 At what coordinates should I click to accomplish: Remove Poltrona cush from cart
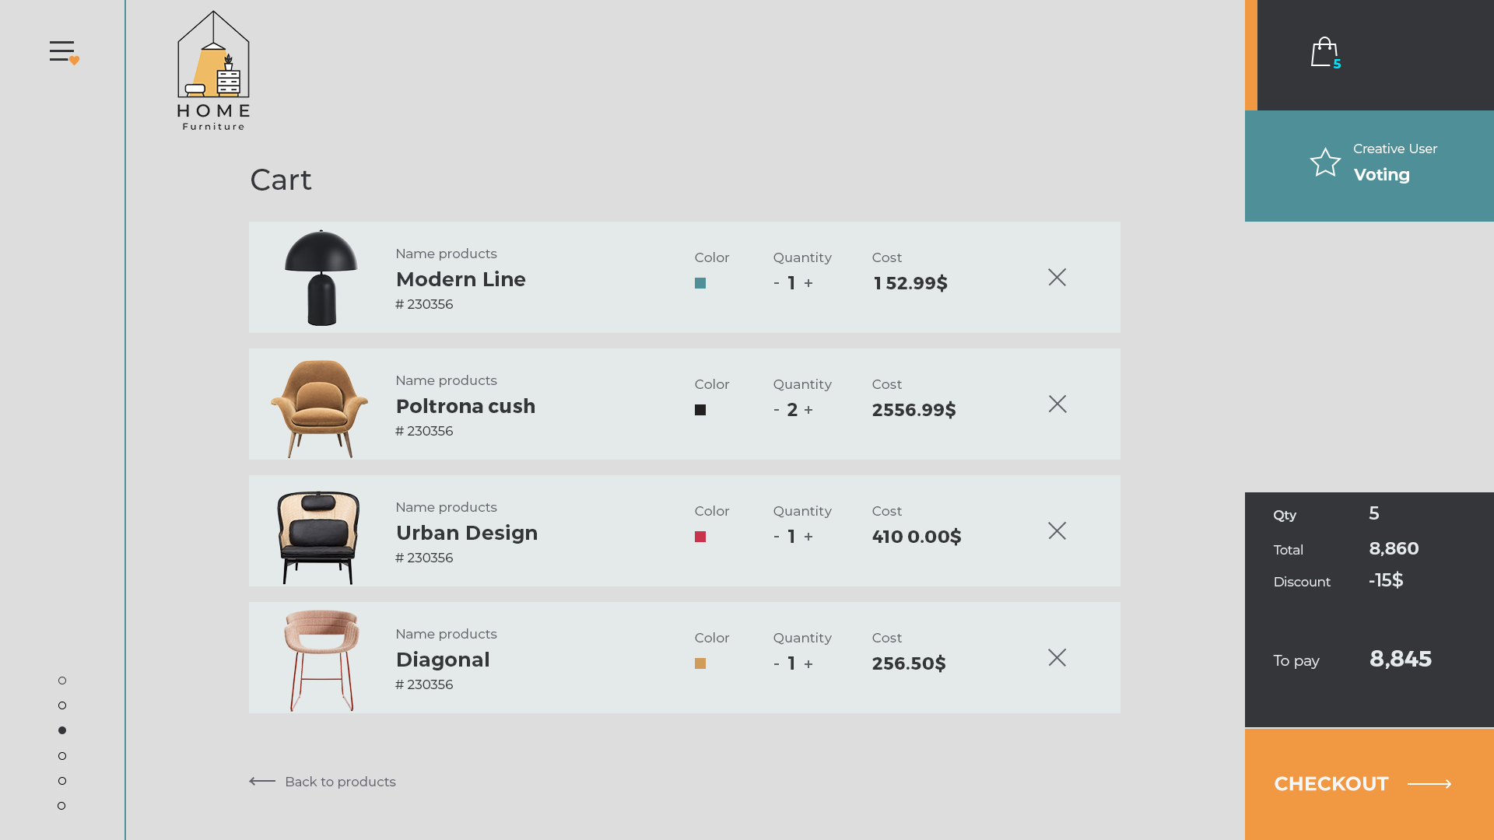coord(1057,404)
